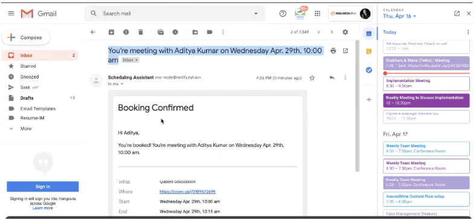Open the zoom.us meeting link
This screenshot has height=220, width=476.
[x=188, y=192]
